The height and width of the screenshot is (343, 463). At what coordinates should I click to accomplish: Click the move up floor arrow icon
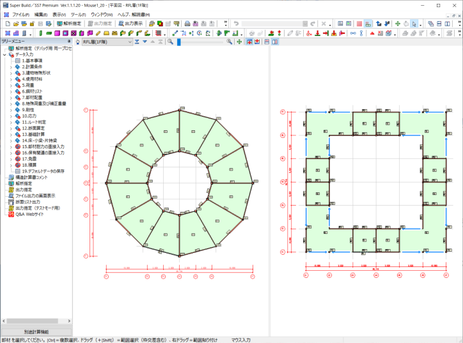(379, 24)
